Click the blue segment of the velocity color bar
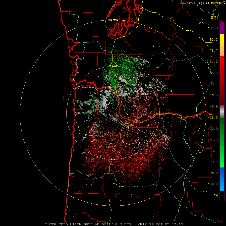This screenshot has width=226, height=226. point(222,179)
